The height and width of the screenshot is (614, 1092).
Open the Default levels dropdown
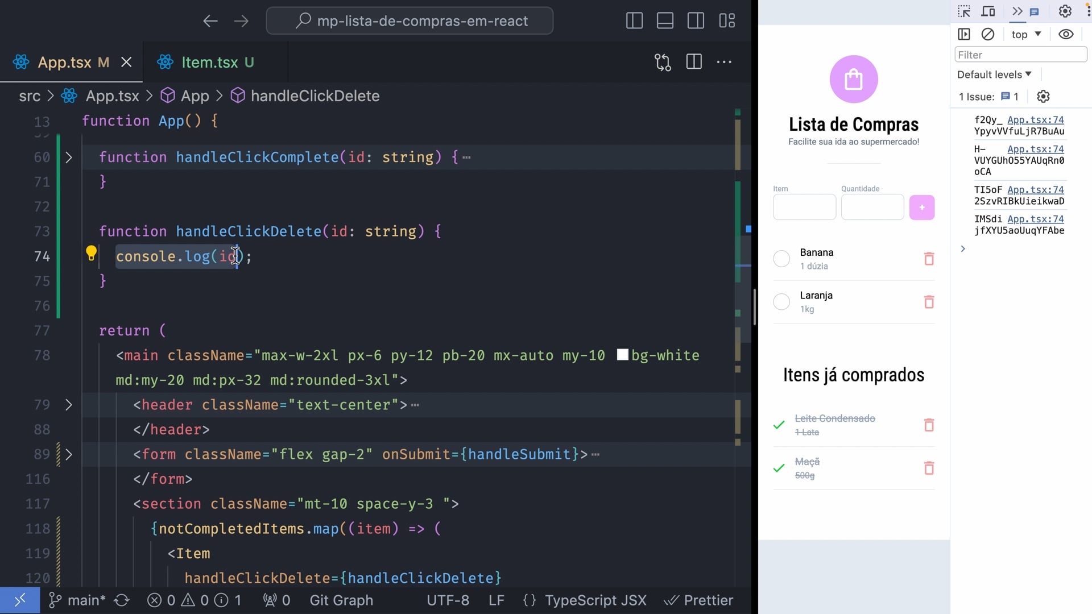(994, 74)
